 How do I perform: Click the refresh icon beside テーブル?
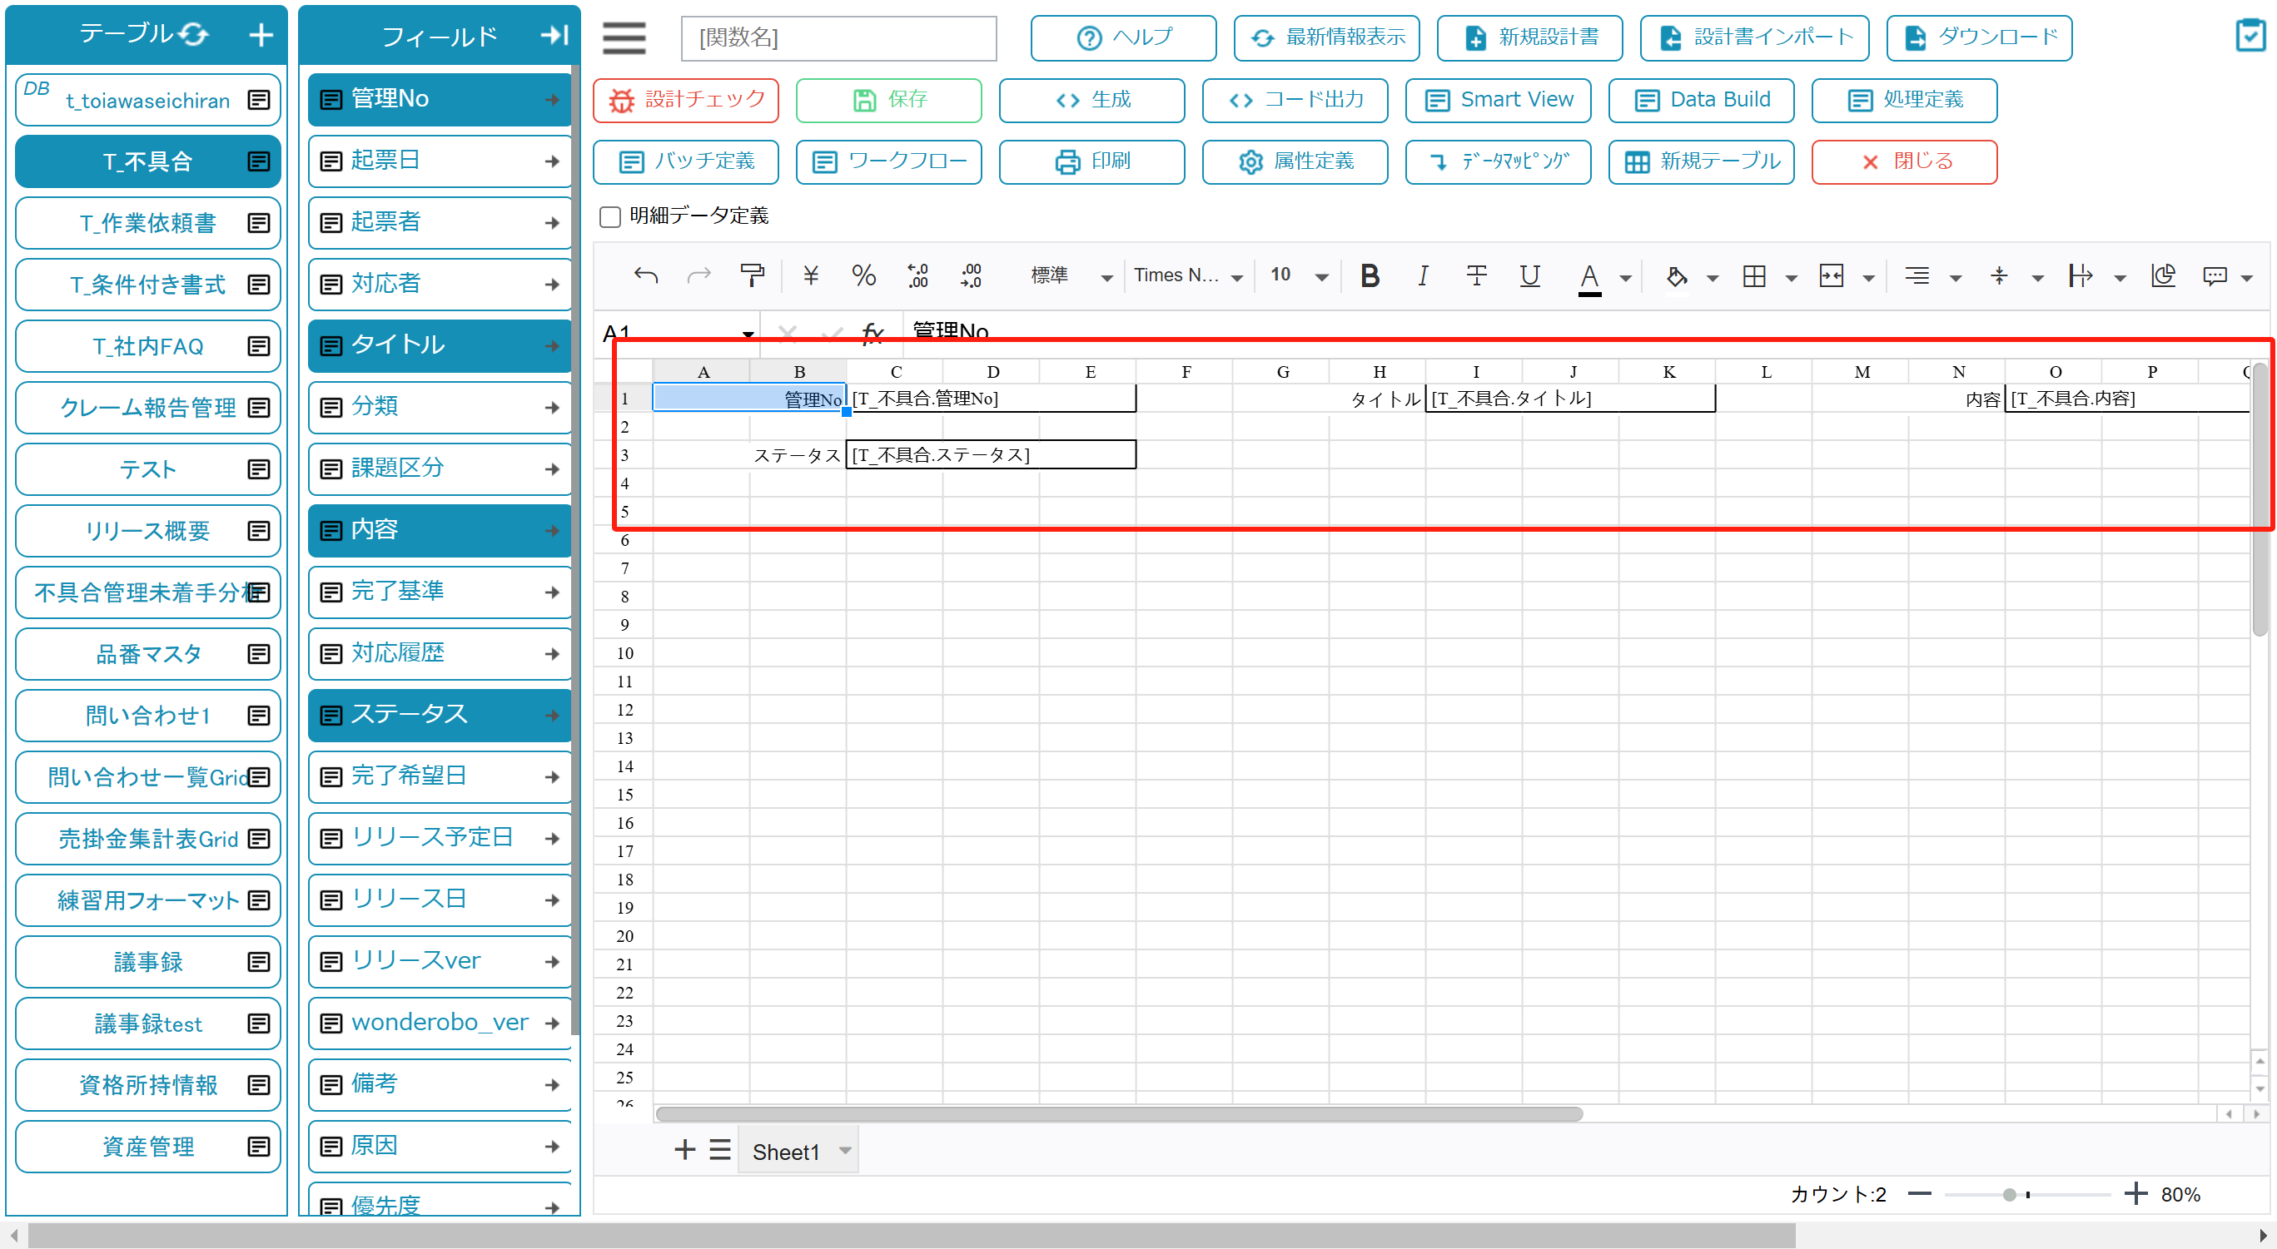point(194,33)
